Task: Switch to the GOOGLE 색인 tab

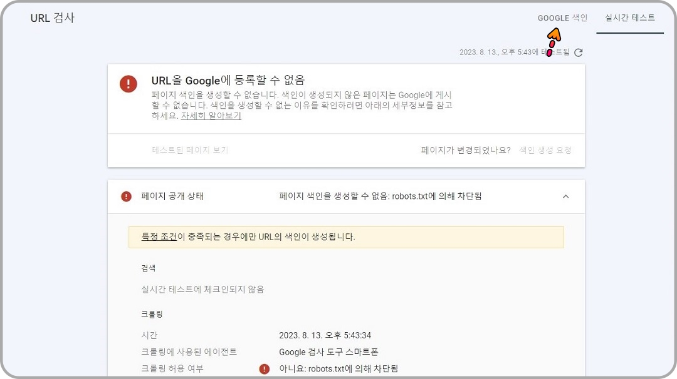Action: 562,18
